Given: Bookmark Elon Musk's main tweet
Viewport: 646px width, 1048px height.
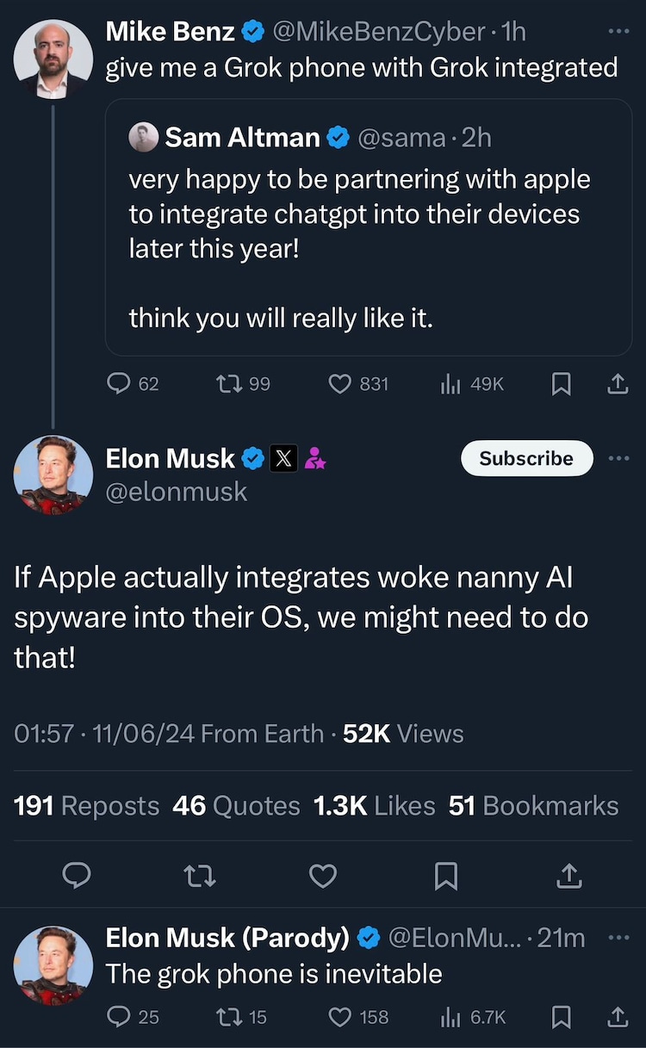Looking at the screenshot, I should (445, 876).
